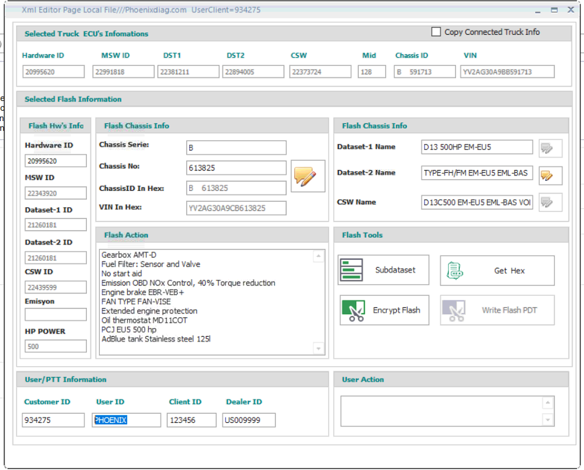
Task: Click Flash Hw's MSW ID field 22343920
Action: click(x=56, y=193)
